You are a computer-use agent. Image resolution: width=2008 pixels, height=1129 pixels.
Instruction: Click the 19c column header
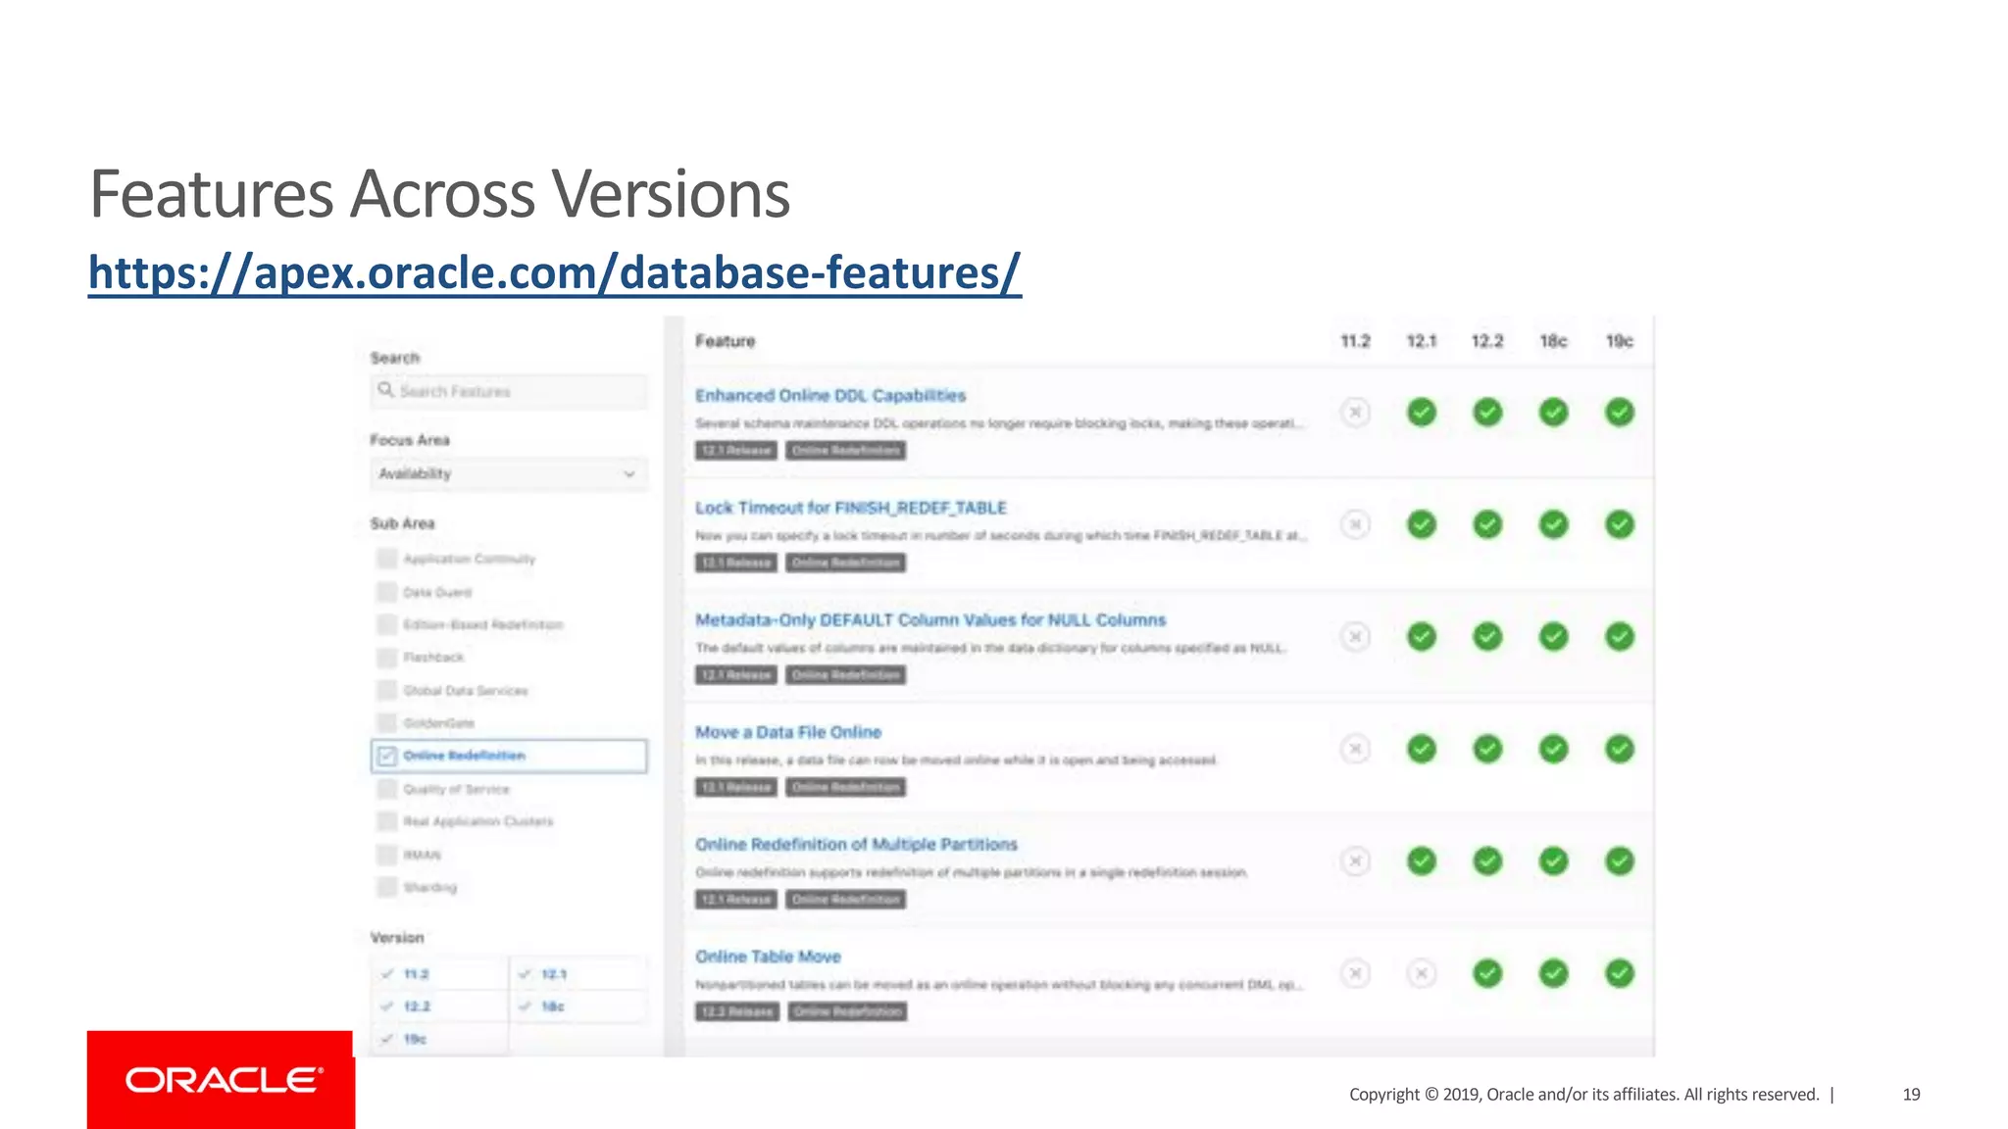point(1620,341)
